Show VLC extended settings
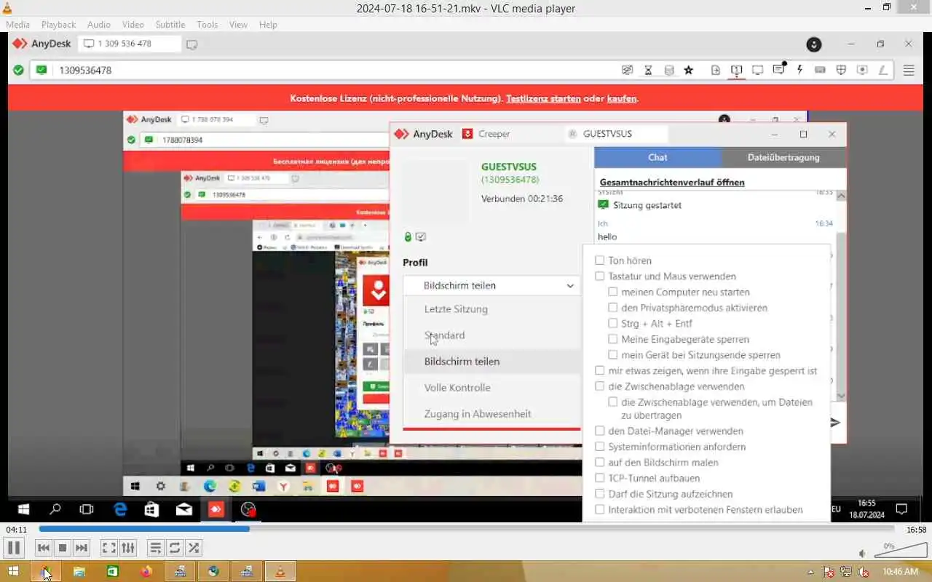932x582 pixels. pos(127,548)
